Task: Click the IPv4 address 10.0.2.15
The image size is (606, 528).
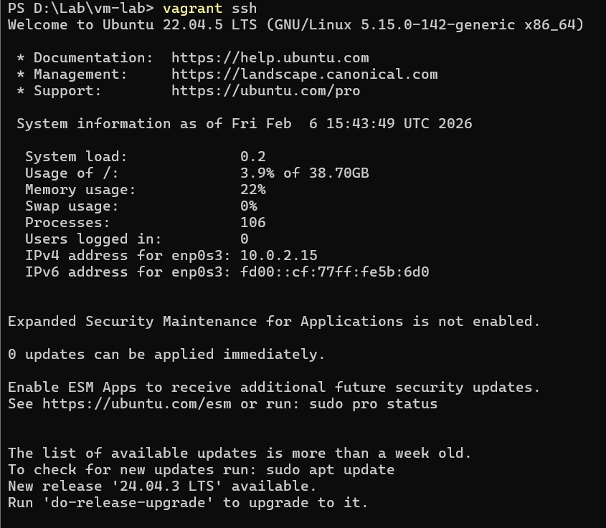Action: pyautogui.click(x=278, y=256)
